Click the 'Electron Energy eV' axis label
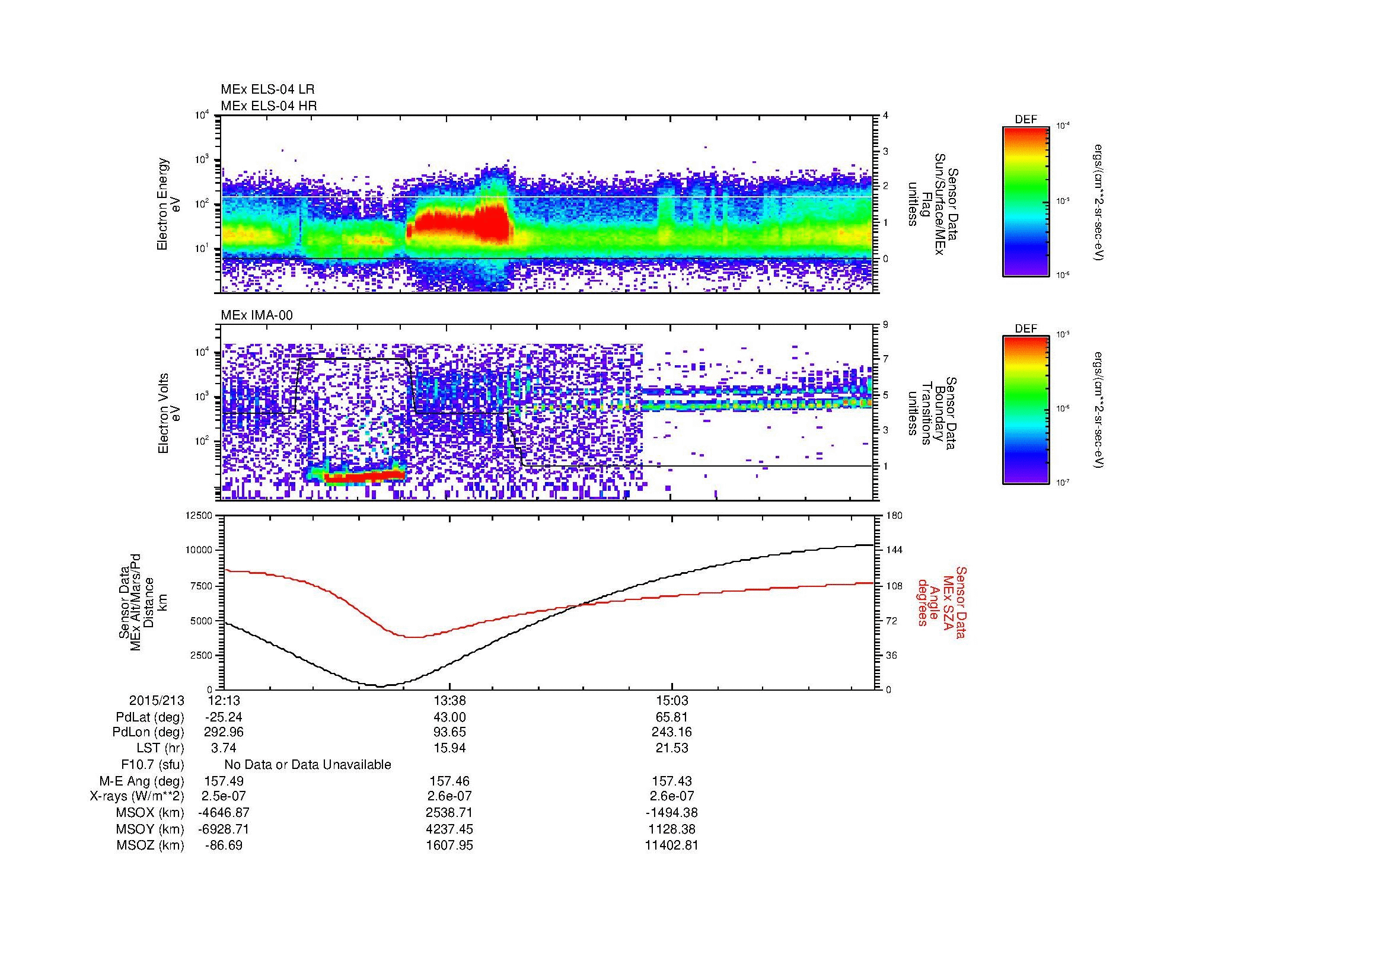1387x980 pixels. pyautogui.click(x=168, y=204)
